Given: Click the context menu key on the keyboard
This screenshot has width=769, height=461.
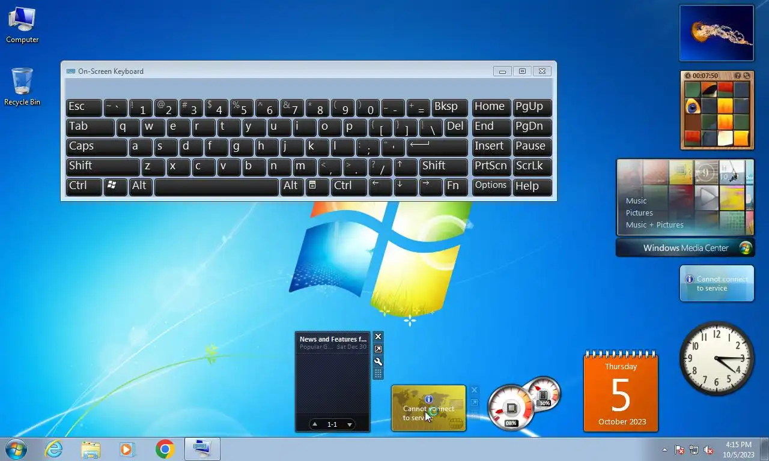Looking at the screenshot, I should [x=318, y=186].
